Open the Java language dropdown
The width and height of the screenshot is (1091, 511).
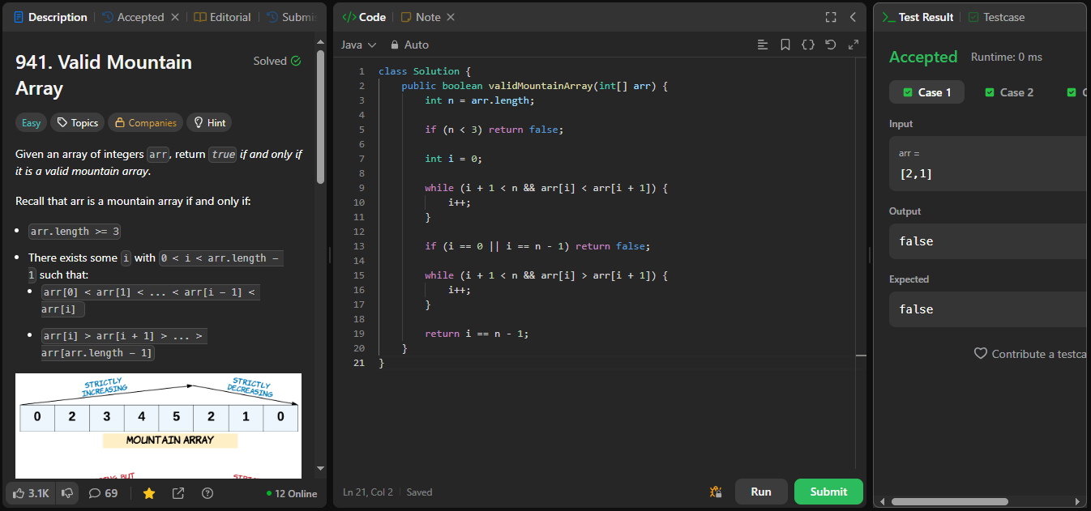coord(358,45)
